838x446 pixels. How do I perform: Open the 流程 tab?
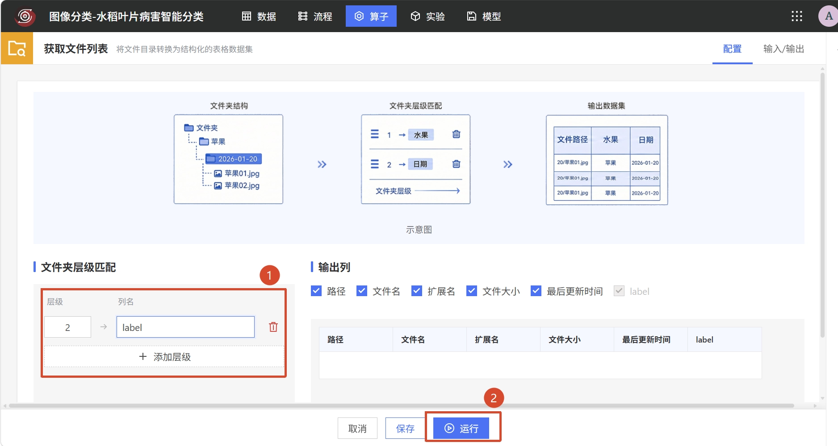point(315,17)
